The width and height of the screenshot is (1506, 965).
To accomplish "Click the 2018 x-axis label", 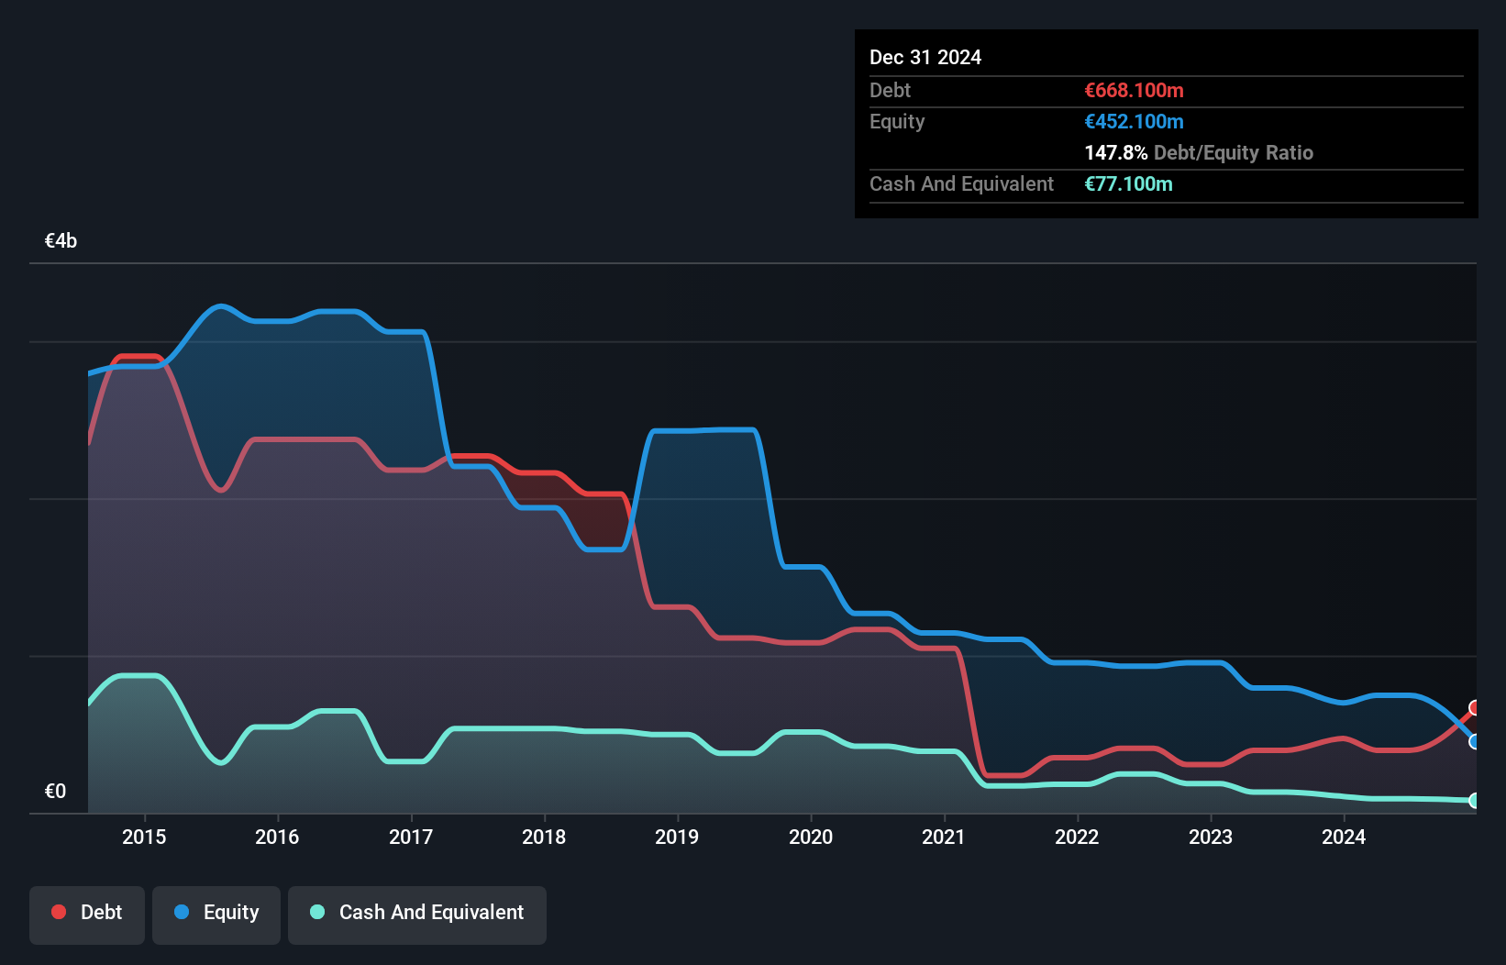I will coord(544,837).
